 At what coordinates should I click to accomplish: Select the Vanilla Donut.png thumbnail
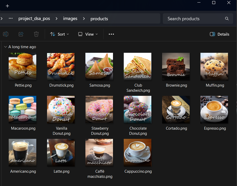(61, 109)
